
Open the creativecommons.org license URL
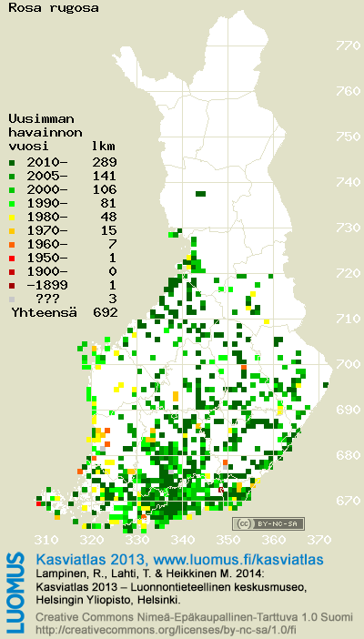pyautogui.click(x=165, y=630)
